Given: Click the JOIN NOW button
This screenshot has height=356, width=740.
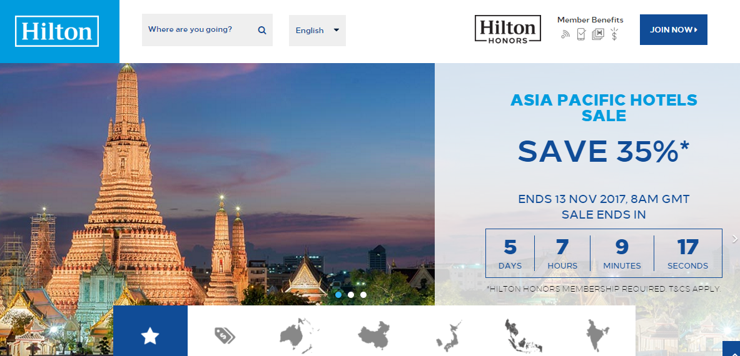Looking at the screenshot, I should point(674,30).
